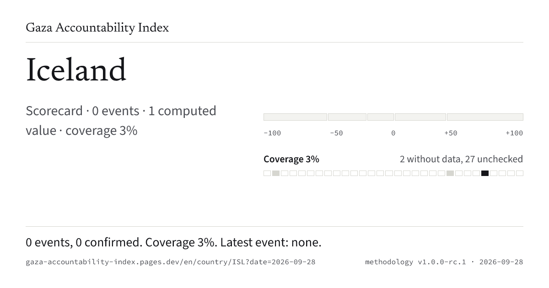Screen dimensions: 549x288
Task: Click the second grey coverage cell
Action: tap(450, 173)
